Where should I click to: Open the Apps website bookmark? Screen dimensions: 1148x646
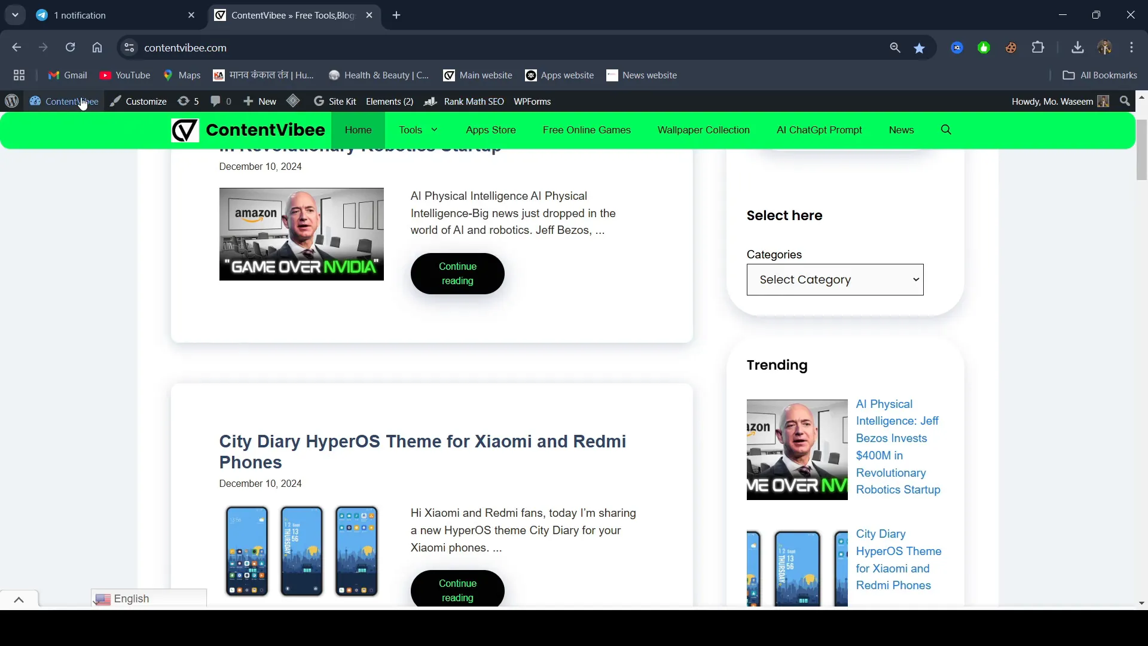[x=560, y=75]
